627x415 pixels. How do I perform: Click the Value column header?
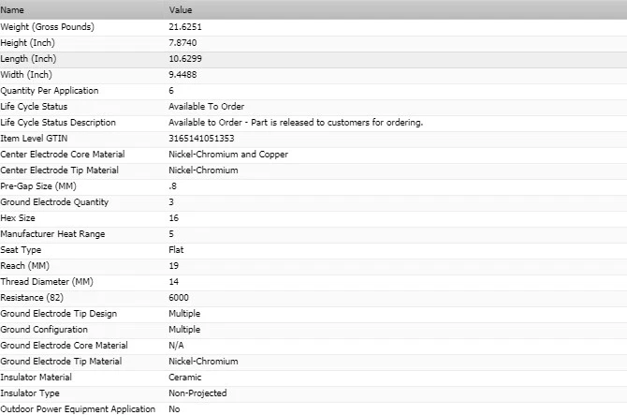click(x=181, y=10)
